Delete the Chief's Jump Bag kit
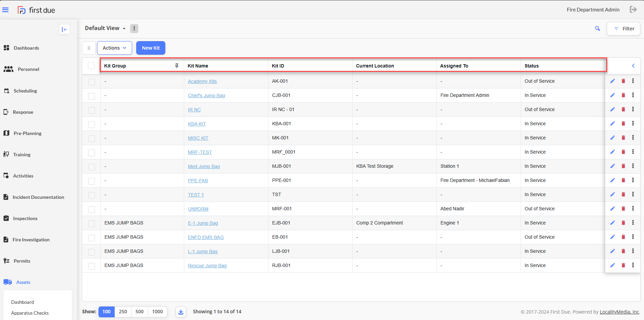The width and height of the screenshot is (644, 320). [623, 95]
